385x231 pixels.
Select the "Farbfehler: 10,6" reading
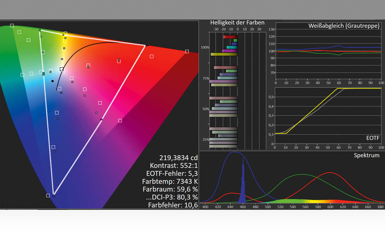pyautogui.click(x=173, y=205)
